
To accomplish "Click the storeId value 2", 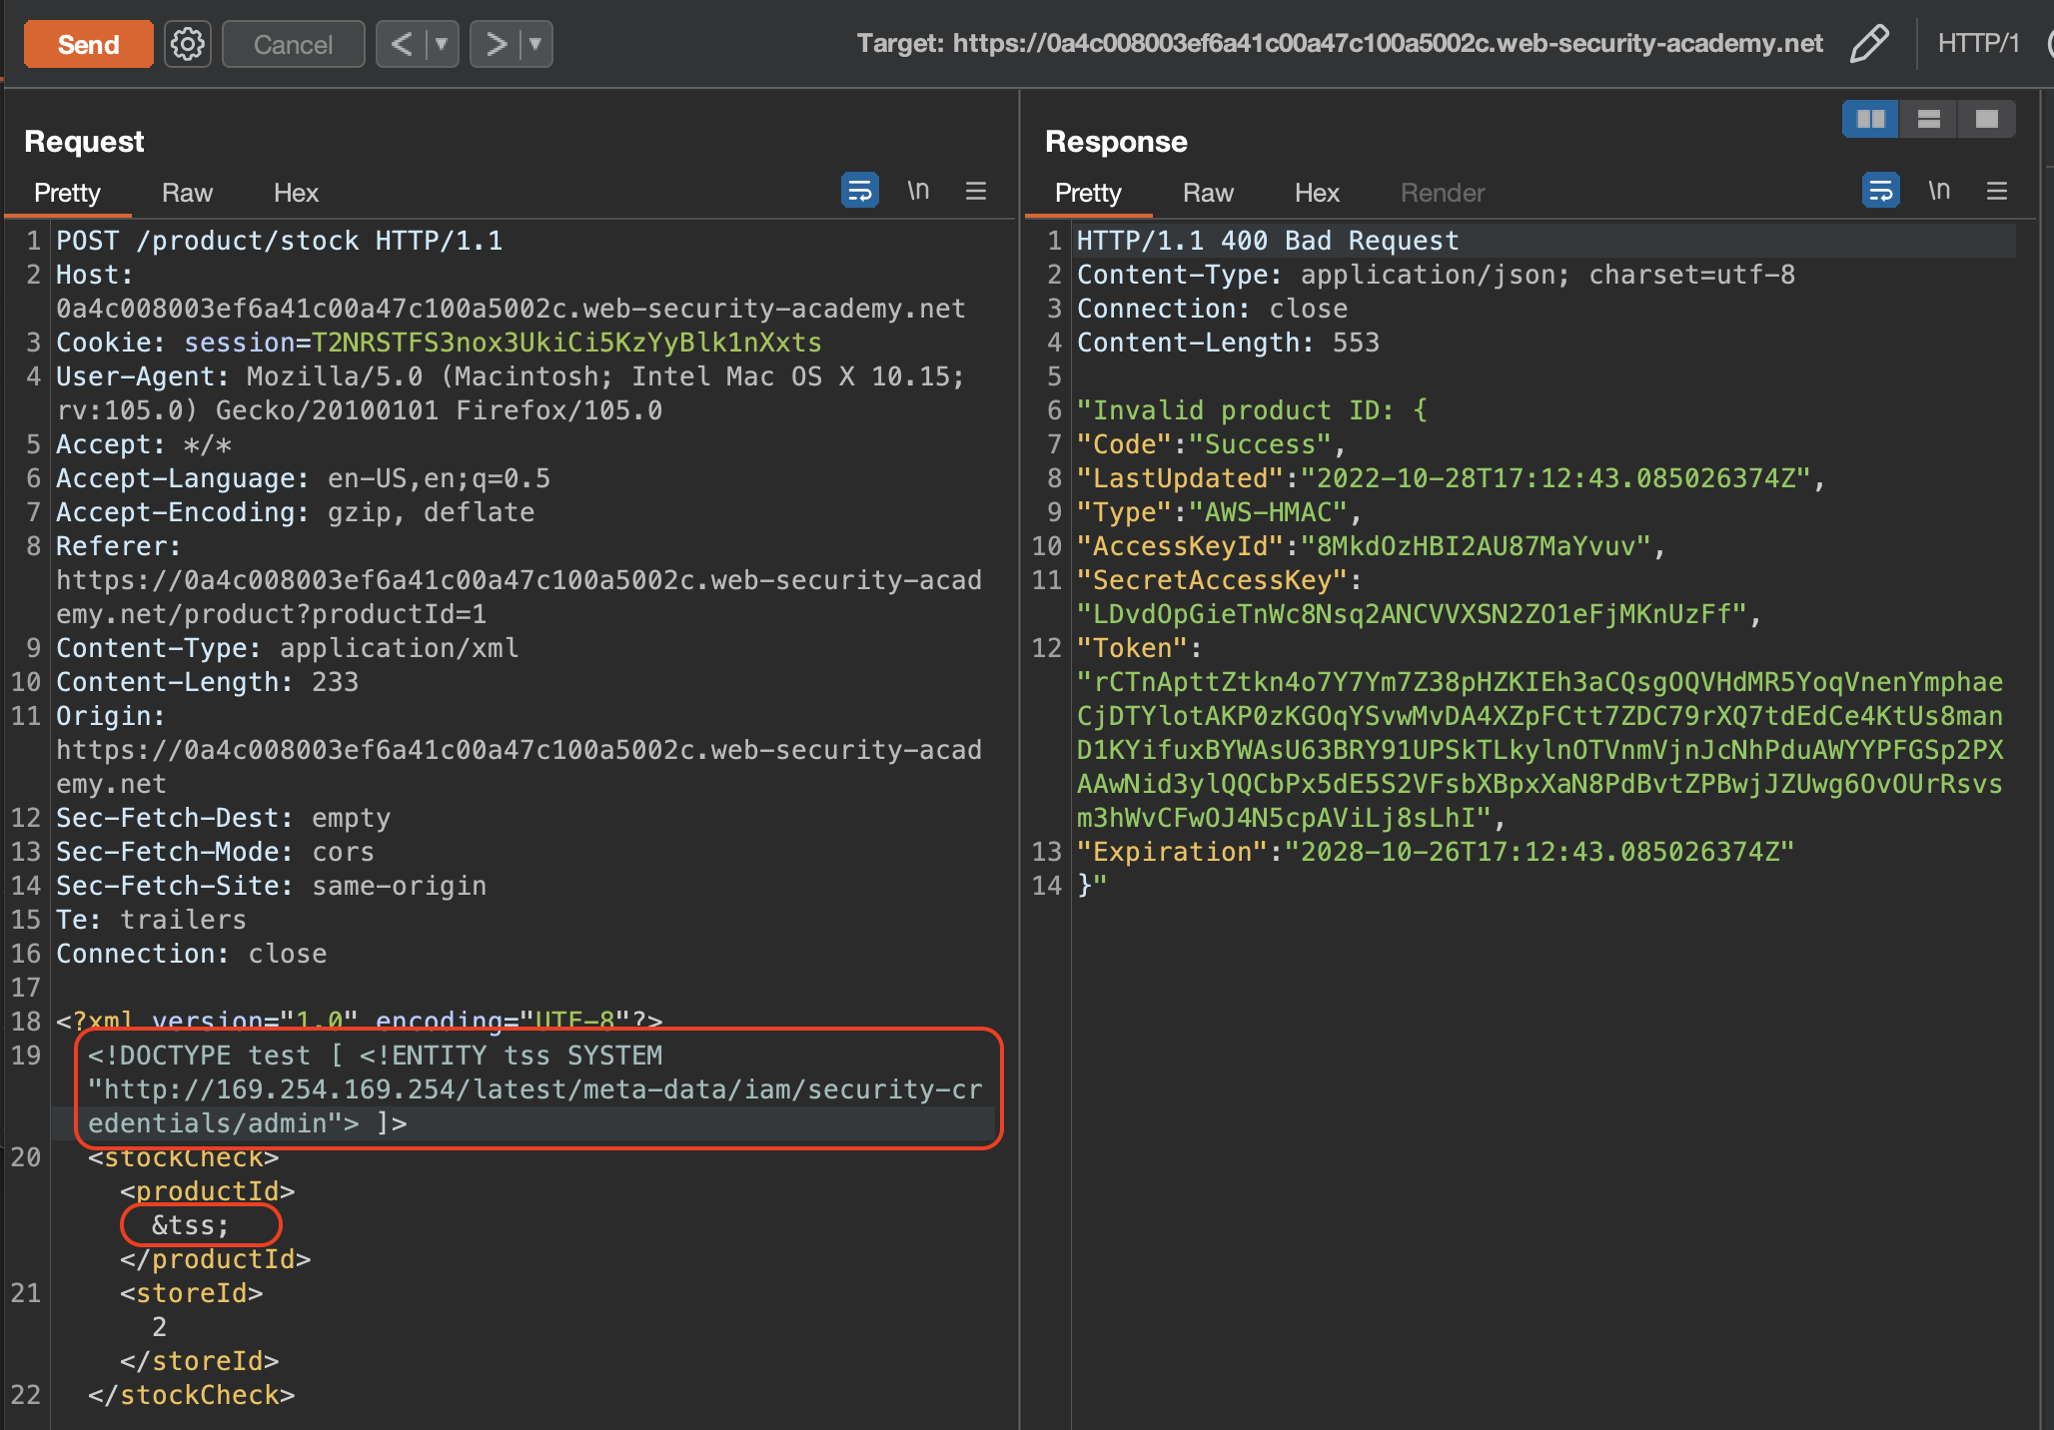I will (159, 1327).
